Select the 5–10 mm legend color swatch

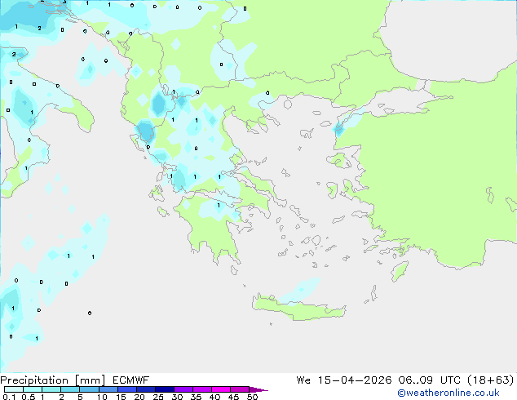89,389
